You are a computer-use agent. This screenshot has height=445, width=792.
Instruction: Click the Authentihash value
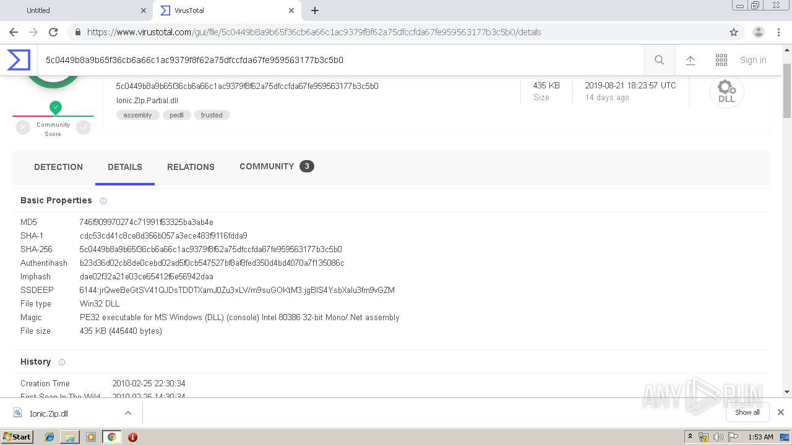pos(212,263)
